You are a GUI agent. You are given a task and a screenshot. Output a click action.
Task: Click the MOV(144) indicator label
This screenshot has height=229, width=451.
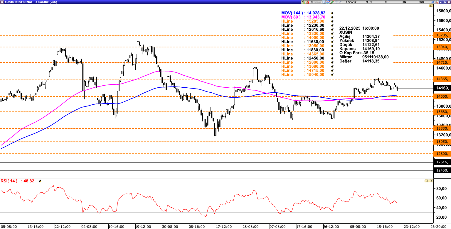click(292, 13)
